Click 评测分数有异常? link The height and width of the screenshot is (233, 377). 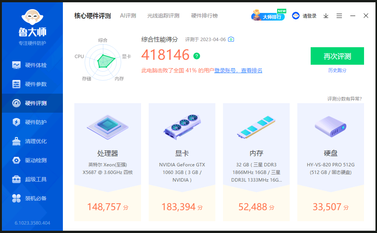(x=345, y=99)
